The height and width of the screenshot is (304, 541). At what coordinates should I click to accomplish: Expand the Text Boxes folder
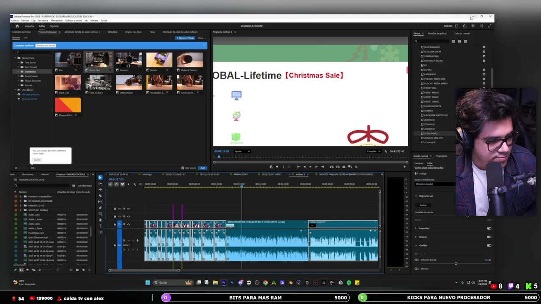click(x=19, y=62)
